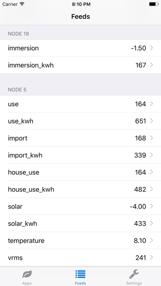Tap the Wi-Fi icon in status bar

[22, 4]
